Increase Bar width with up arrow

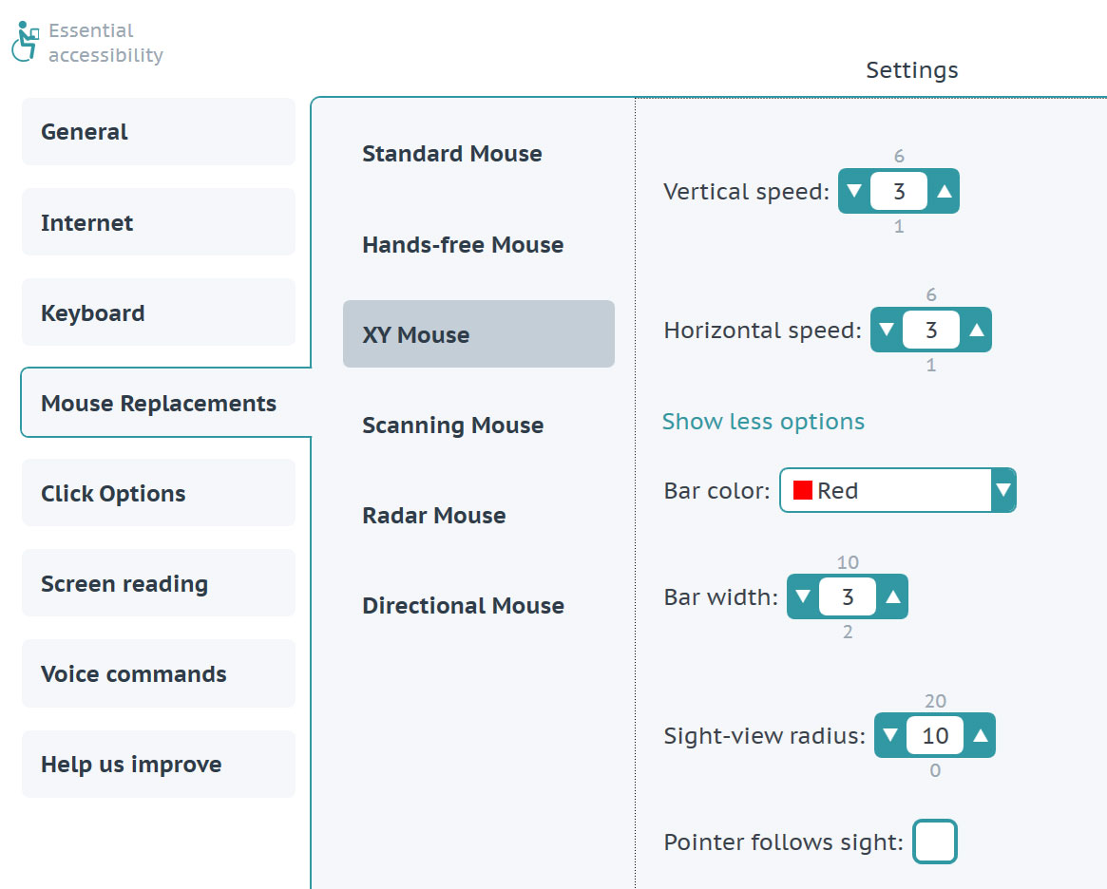892,596
